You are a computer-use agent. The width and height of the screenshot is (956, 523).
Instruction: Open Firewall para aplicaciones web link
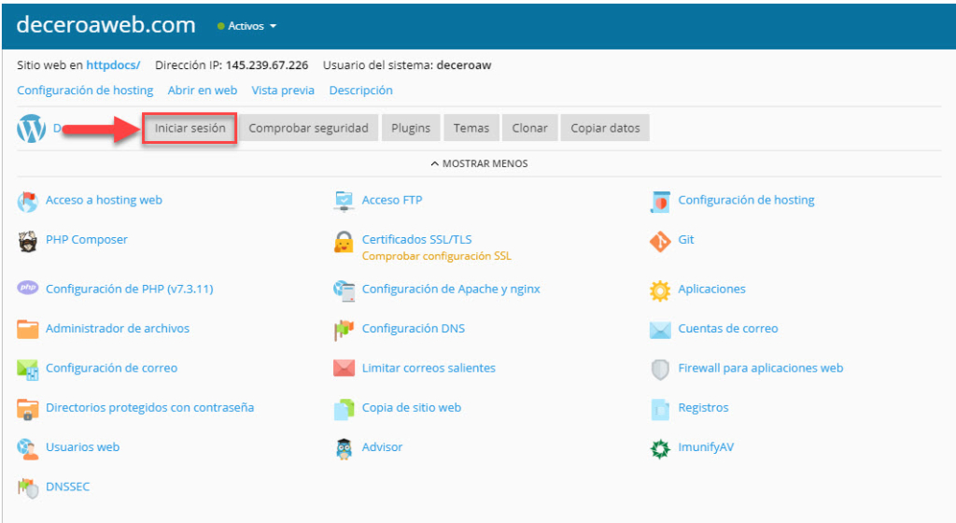pos(760,368)
